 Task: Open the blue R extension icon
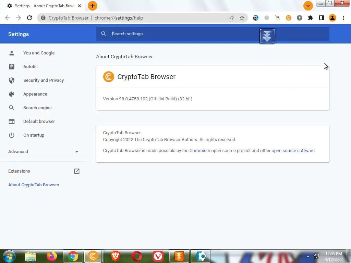[255, 18]
